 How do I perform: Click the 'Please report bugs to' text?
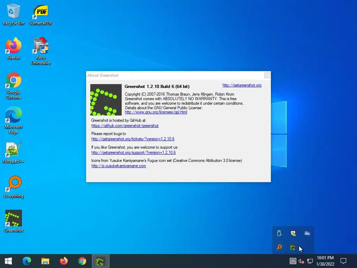point(109,134)
